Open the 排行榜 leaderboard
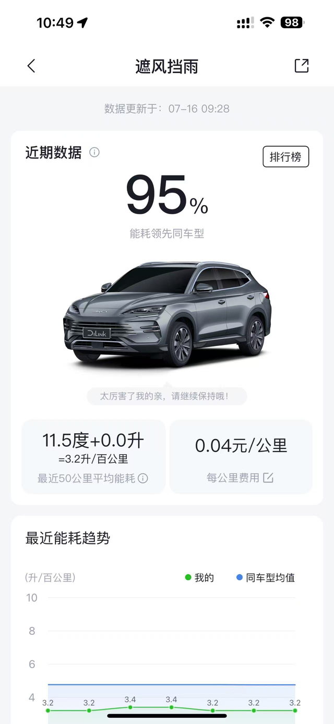Viewport: 334px width, 724px height. 286,157
